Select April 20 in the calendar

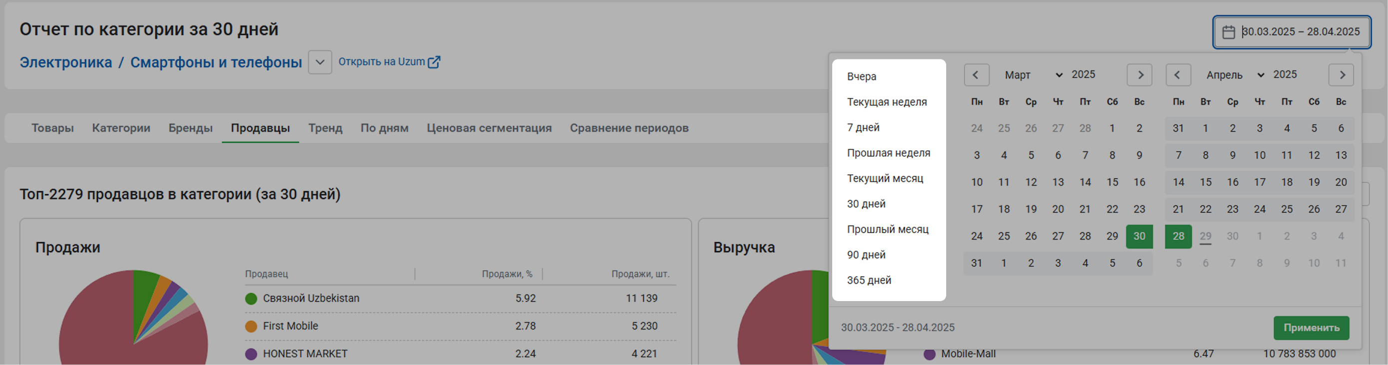coord(1341,183)
